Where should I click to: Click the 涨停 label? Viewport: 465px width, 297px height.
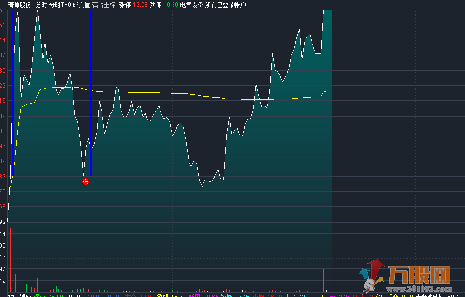(125, 5)
